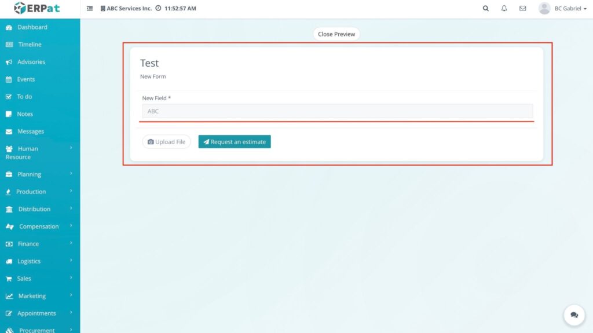Open notifications bell icon
Image resolution: width=593 pixels, height=333 pixels.
click(x=504, y=8)
